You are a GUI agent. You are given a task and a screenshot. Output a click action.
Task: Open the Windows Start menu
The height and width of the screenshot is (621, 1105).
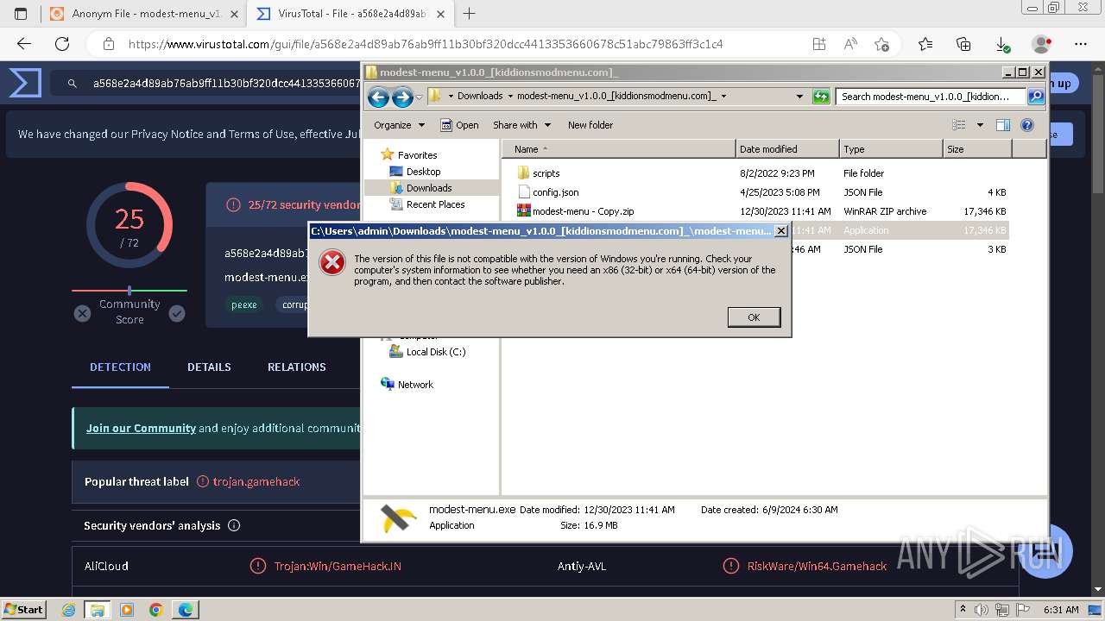tap(23, 609)
